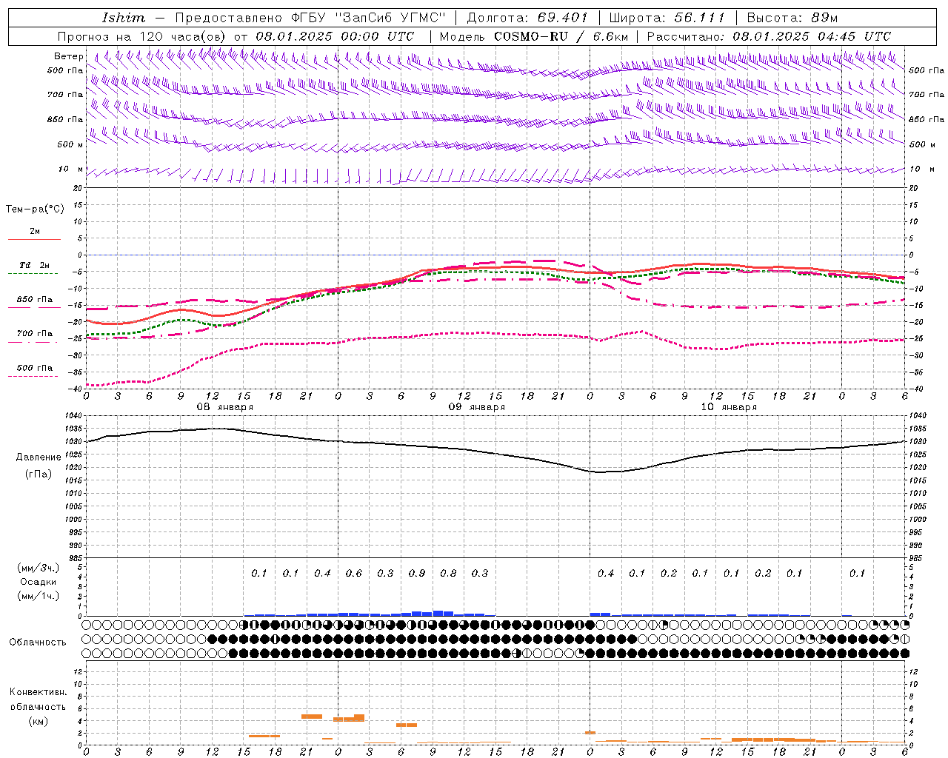
Task: Click "1035" on the left pressure axis
Action: click(73, 429)
